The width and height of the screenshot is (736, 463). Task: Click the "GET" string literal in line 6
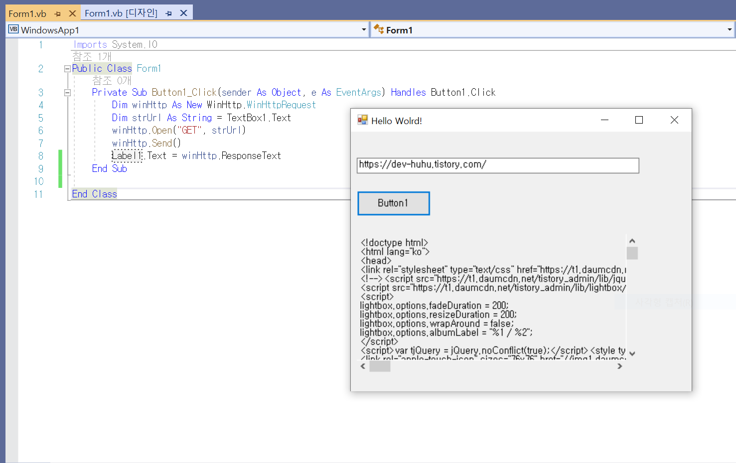click(189, 130)
